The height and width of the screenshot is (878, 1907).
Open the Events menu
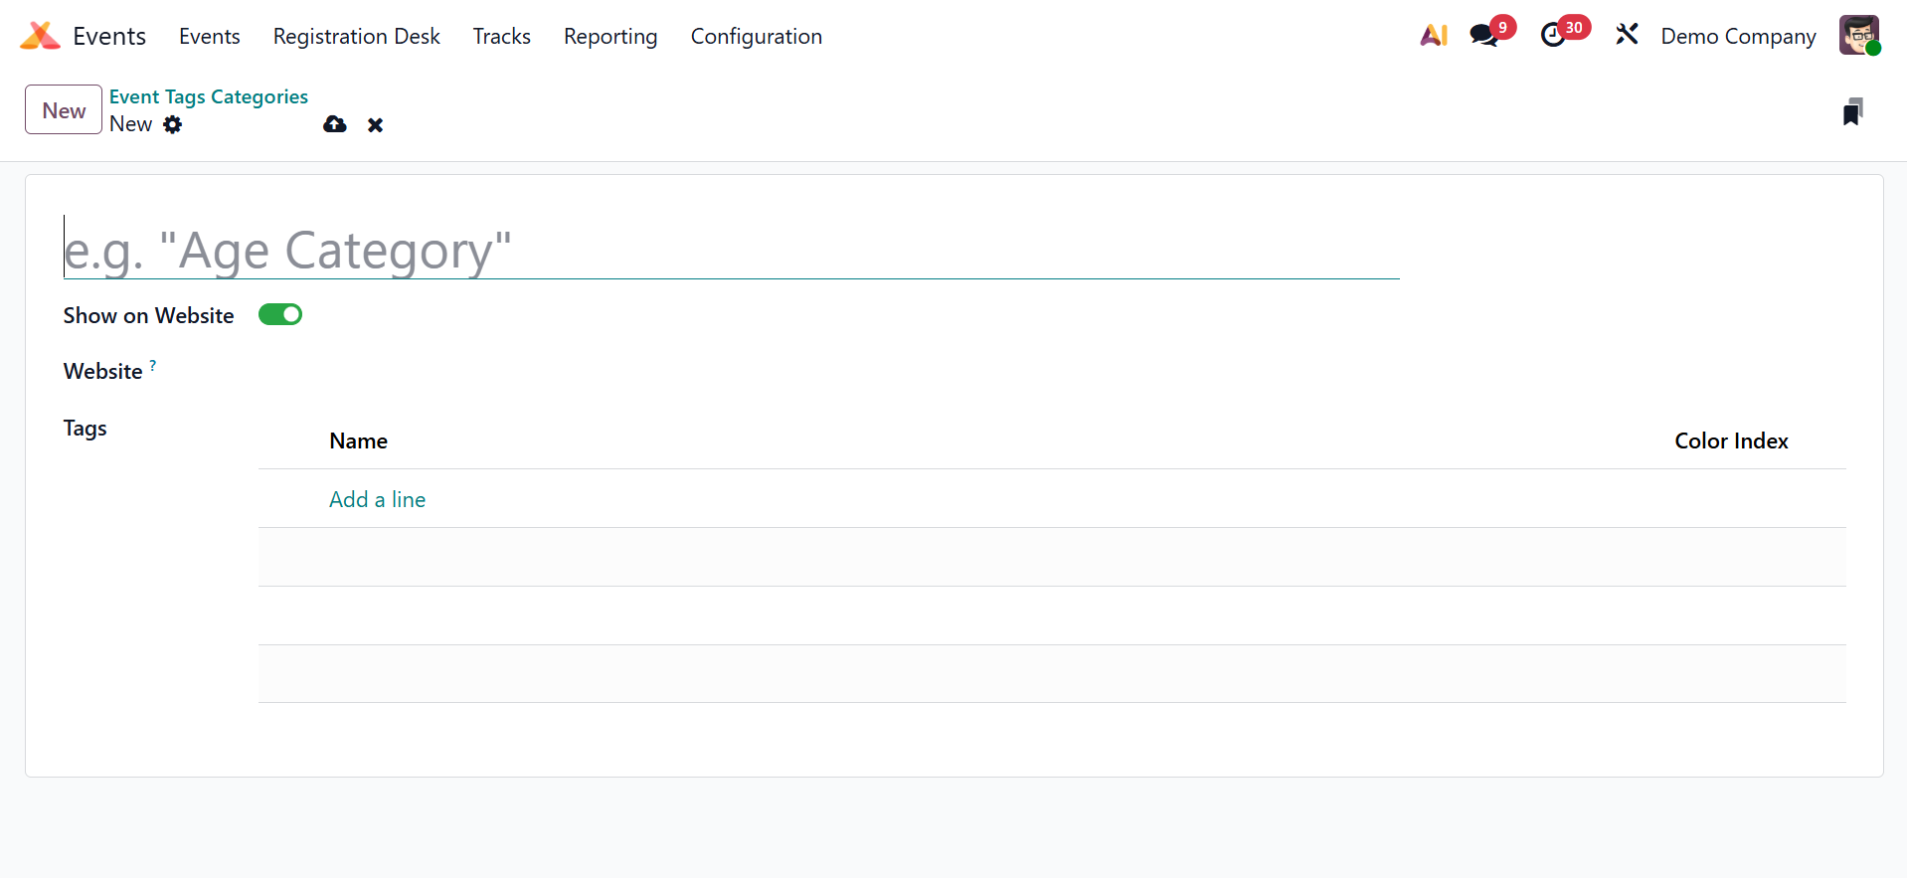point(210,36)
